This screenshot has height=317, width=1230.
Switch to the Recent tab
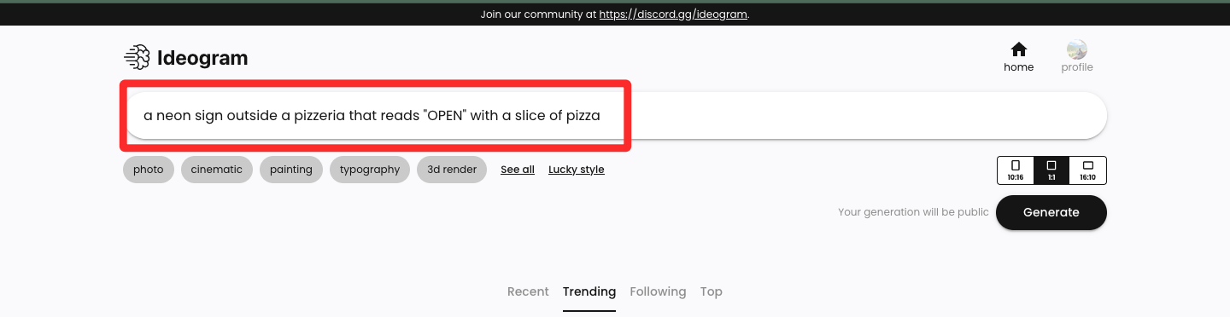pos(528,291)
